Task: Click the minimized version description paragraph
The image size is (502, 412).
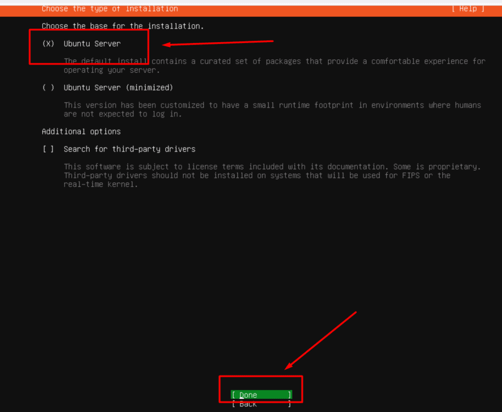Action: 272,109
